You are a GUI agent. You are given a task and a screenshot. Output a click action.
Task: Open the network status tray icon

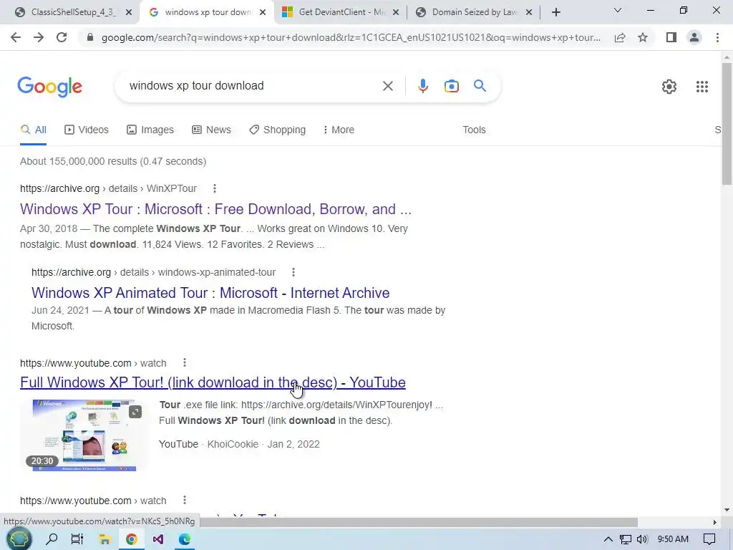(625, 539)
